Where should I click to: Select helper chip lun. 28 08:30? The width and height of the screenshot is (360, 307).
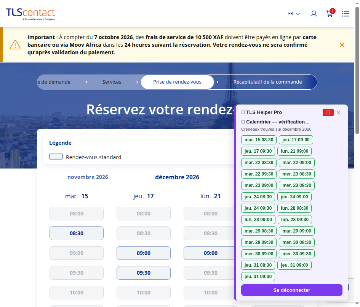click(x=294, y=208)
